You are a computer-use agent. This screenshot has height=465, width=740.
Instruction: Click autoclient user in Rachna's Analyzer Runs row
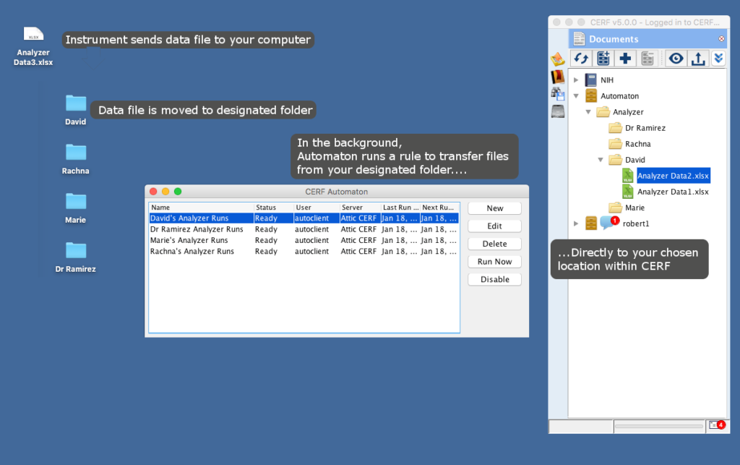(x=311, y=251)
